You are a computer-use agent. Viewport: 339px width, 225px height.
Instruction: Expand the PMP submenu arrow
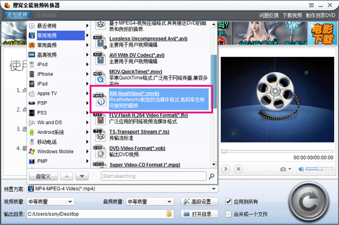(87, 161)
